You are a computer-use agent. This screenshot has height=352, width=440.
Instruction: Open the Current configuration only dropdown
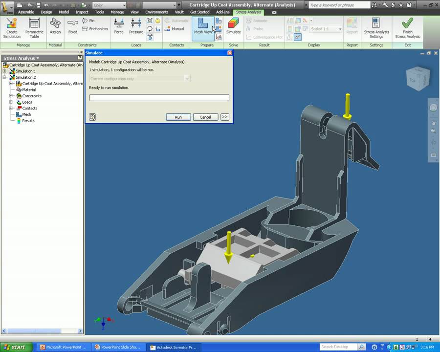tap(140, 79)
